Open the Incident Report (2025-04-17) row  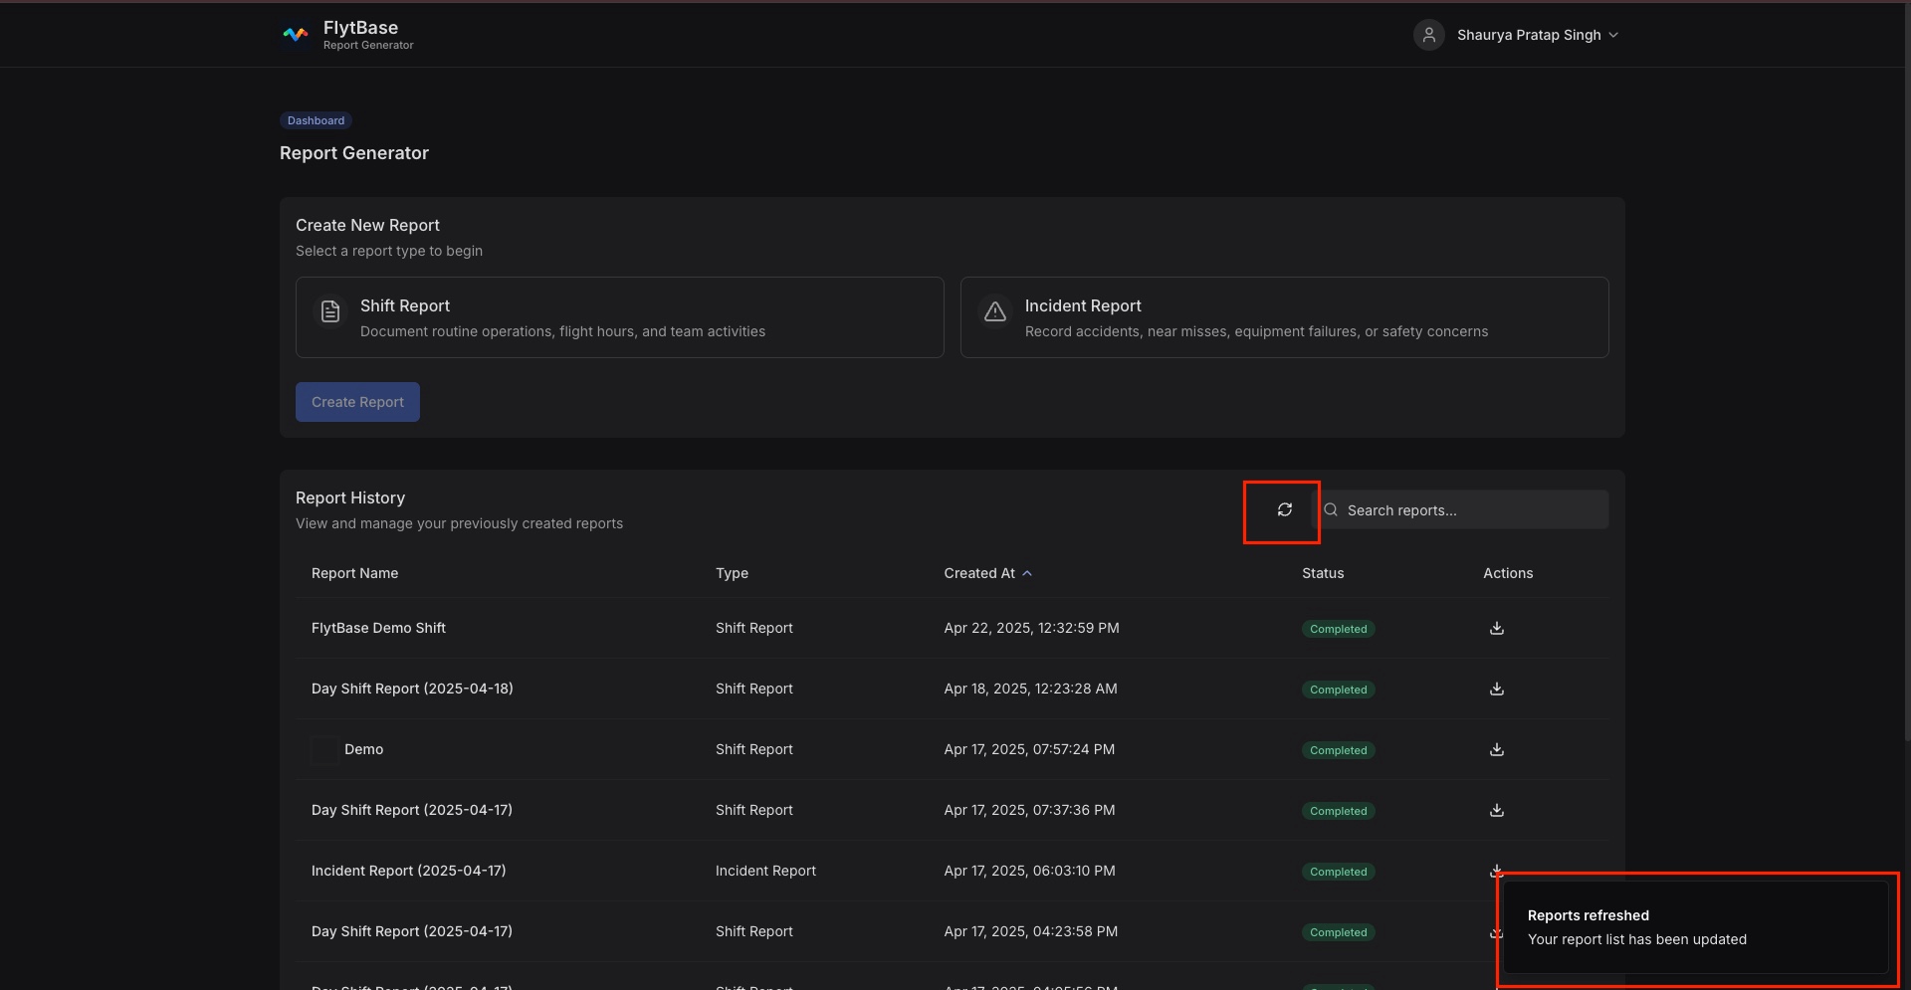pyautogui.click(x=408, y=872)
